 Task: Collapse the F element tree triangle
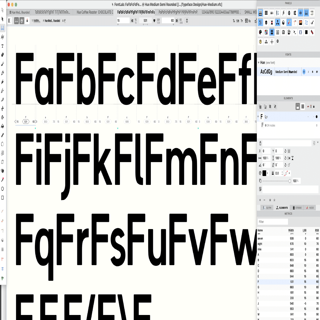click(258, 116)
